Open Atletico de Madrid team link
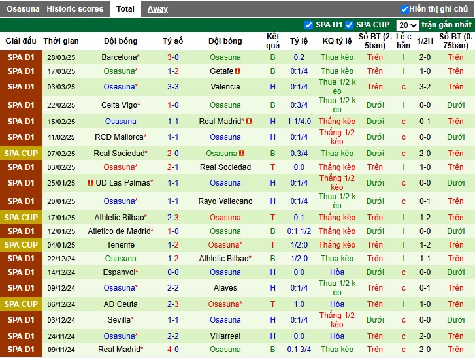The width and height of the screenshot is (475, 358). [x=119, y=231]
